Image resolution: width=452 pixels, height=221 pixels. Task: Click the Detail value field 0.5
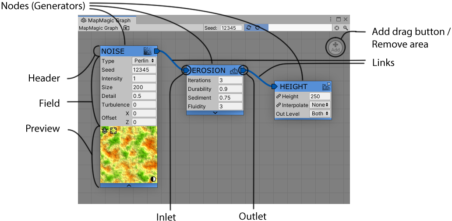144,96
